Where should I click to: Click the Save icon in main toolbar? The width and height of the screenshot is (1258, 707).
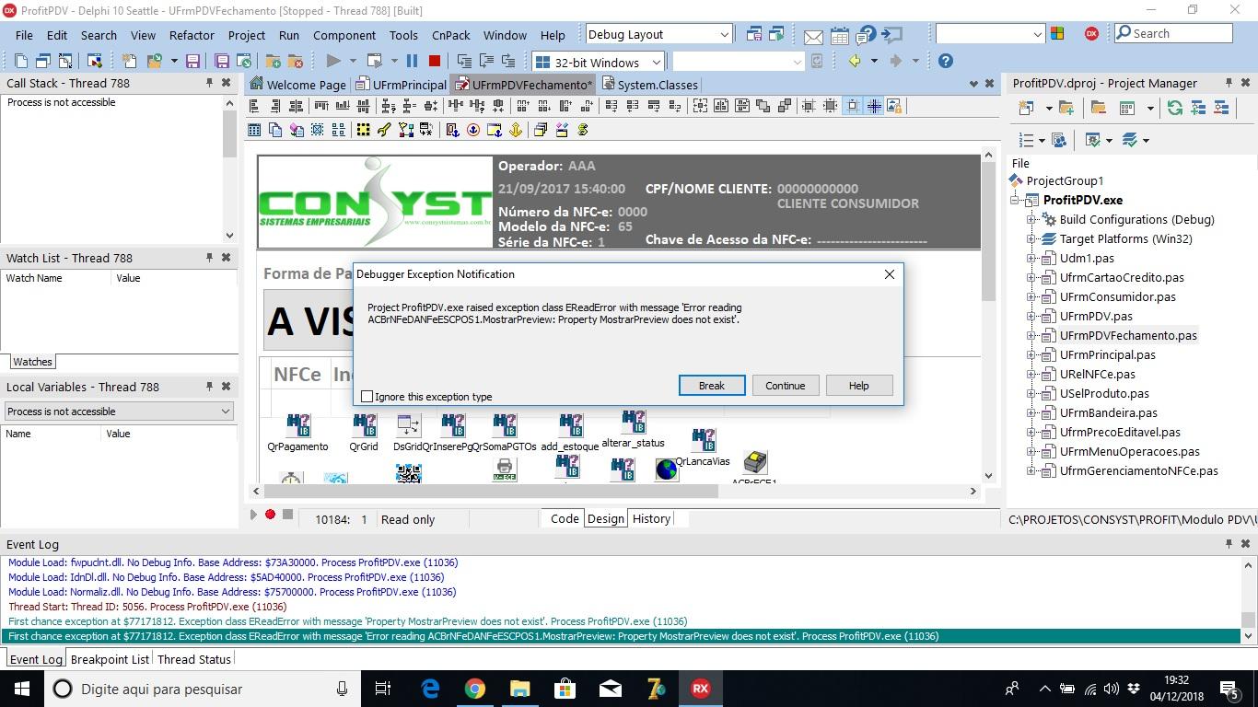(192, 61)
